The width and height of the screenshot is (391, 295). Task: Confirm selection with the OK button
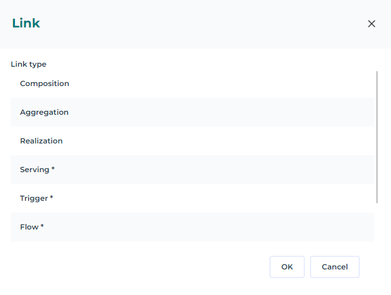click(x=287, y=267)
